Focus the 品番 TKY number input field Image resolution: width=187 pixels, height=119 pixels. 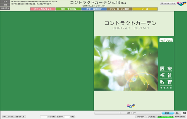[67, 117]
